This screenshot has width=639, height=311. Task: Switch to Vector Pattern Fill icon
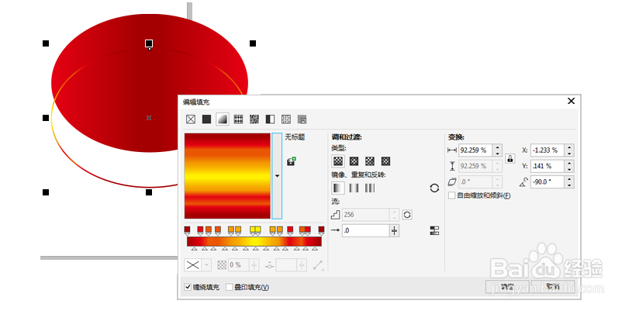pos(238,119)
